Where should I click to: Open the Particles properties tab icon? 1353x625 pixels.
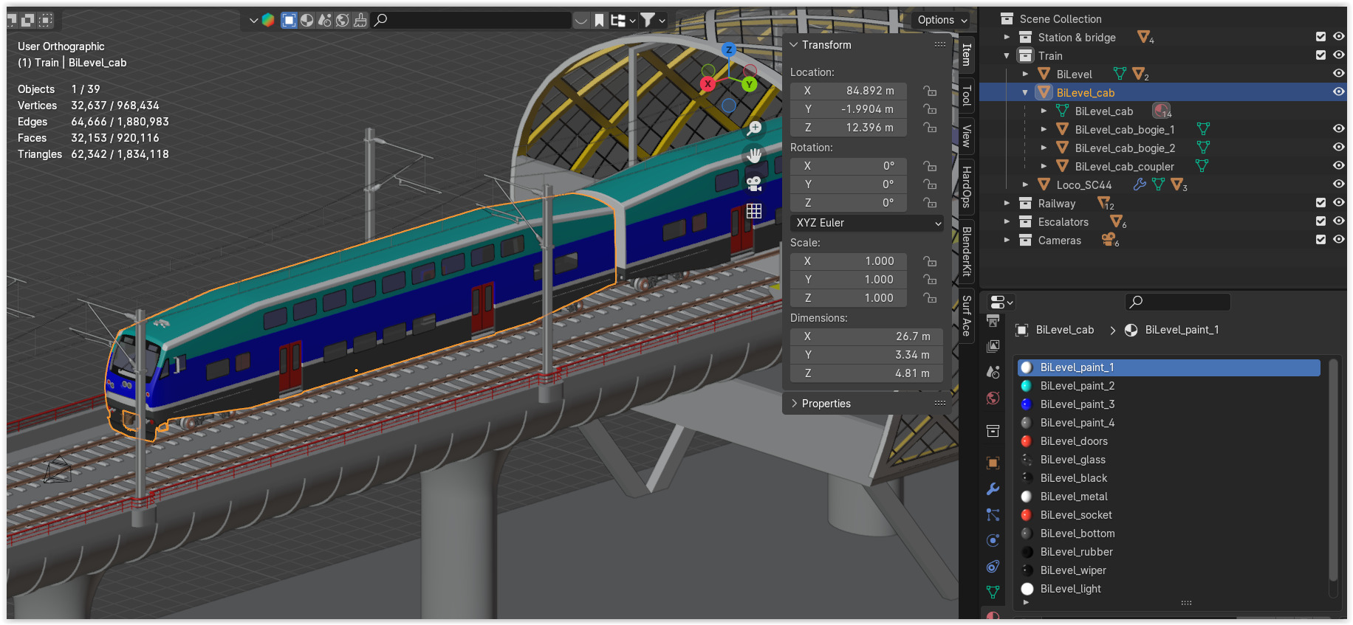pos(993,514)
